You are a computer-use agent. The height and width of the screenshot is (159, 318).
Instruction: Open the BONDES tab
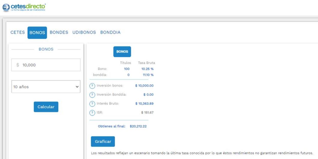[59, 33]
